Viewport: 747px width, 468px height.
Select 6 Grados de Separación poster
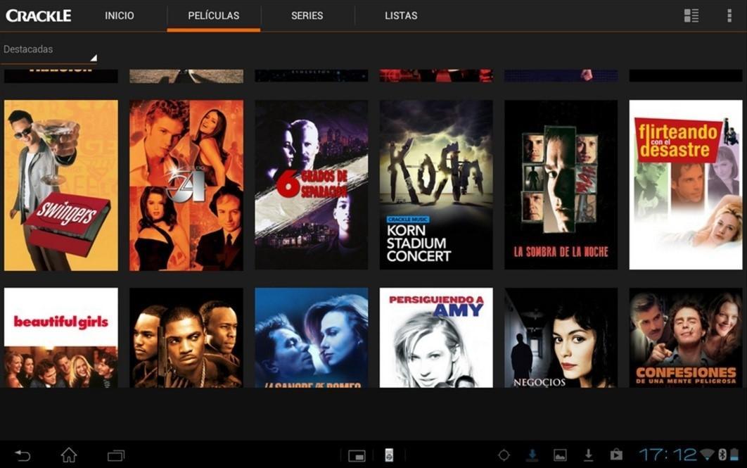point(312,185)
